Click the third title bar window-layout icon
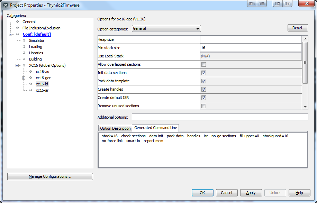Screen dimensions: 317x203 (278, 4)
